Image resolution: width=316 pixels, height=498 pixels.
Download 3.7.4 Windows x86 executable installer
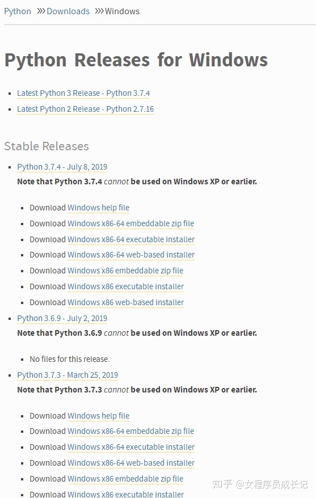(126, 286)
